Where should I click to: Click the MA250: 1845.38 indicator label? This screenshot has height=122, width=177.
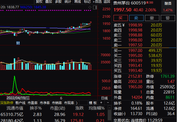(33, 7)
